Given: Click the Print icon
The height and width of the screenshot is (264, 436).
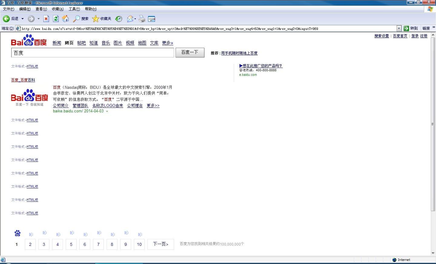Looking at the screenshot, I should click(142, 19).
